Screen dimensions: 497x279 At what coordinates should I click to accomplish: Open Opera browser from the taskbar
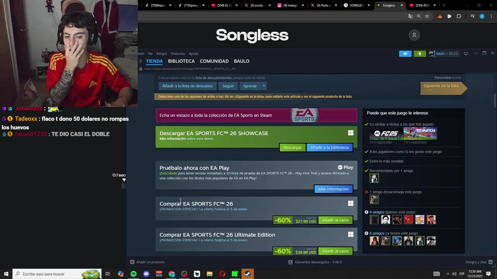pos(222,274)
